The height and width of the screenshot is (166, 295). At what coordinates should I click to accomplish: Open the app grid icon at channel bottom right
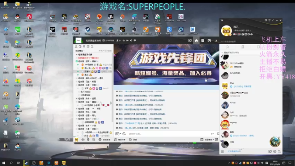click(x=217, y=139)
